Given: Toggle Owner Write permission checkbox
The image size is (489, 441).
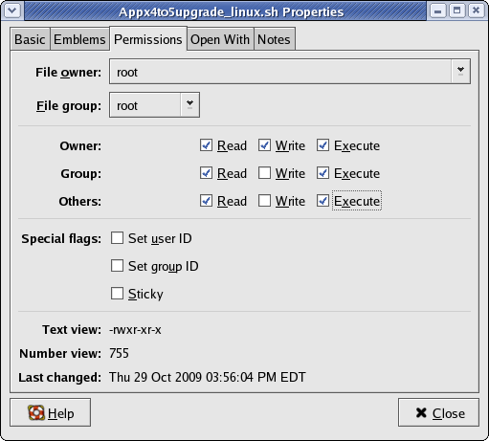Looking at the screenshot, I should click(264, 145).
